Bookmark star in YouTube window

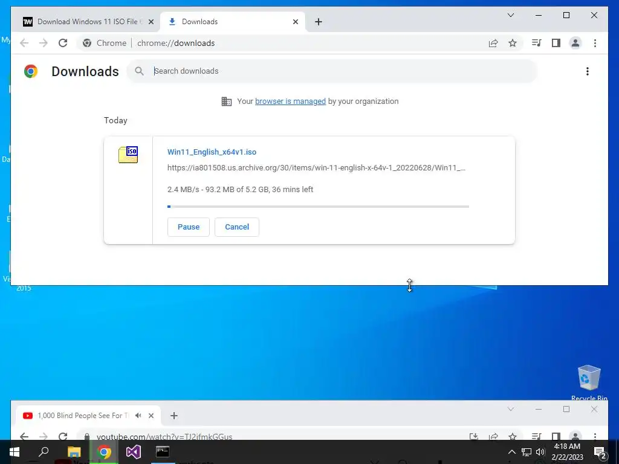tap(513, 436)
